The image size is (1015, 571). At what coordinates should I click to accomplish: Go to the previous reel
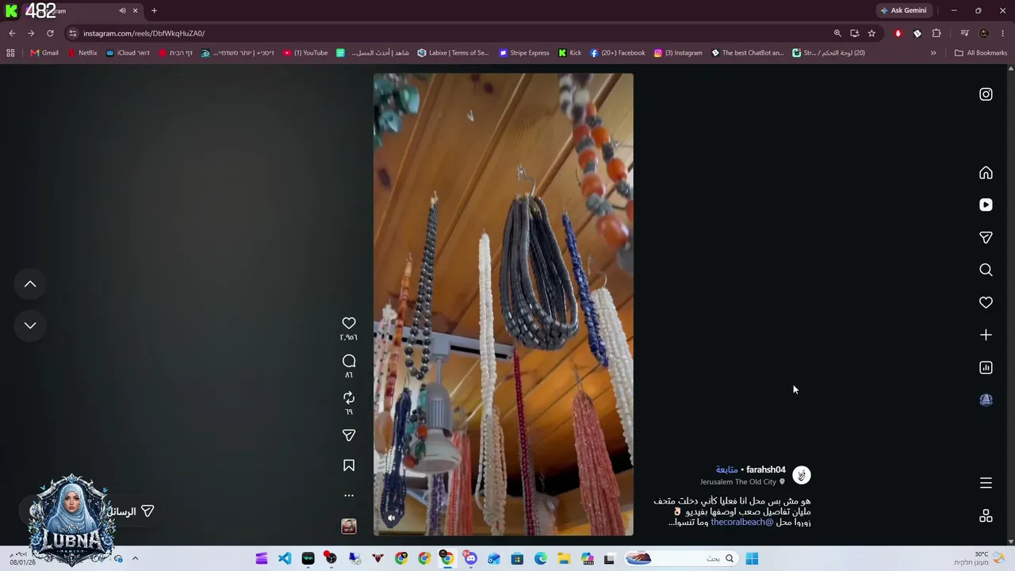point(30,284)
